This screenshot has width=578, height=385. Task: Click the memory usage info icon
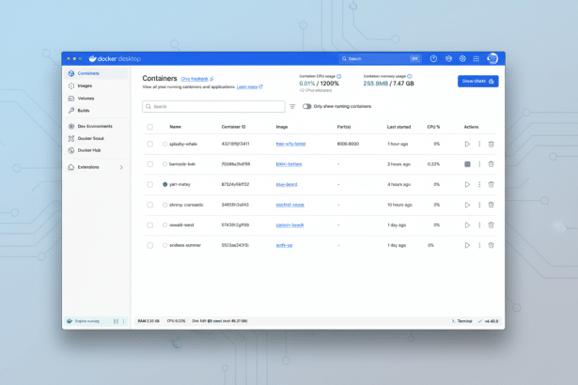pos(410,76)
